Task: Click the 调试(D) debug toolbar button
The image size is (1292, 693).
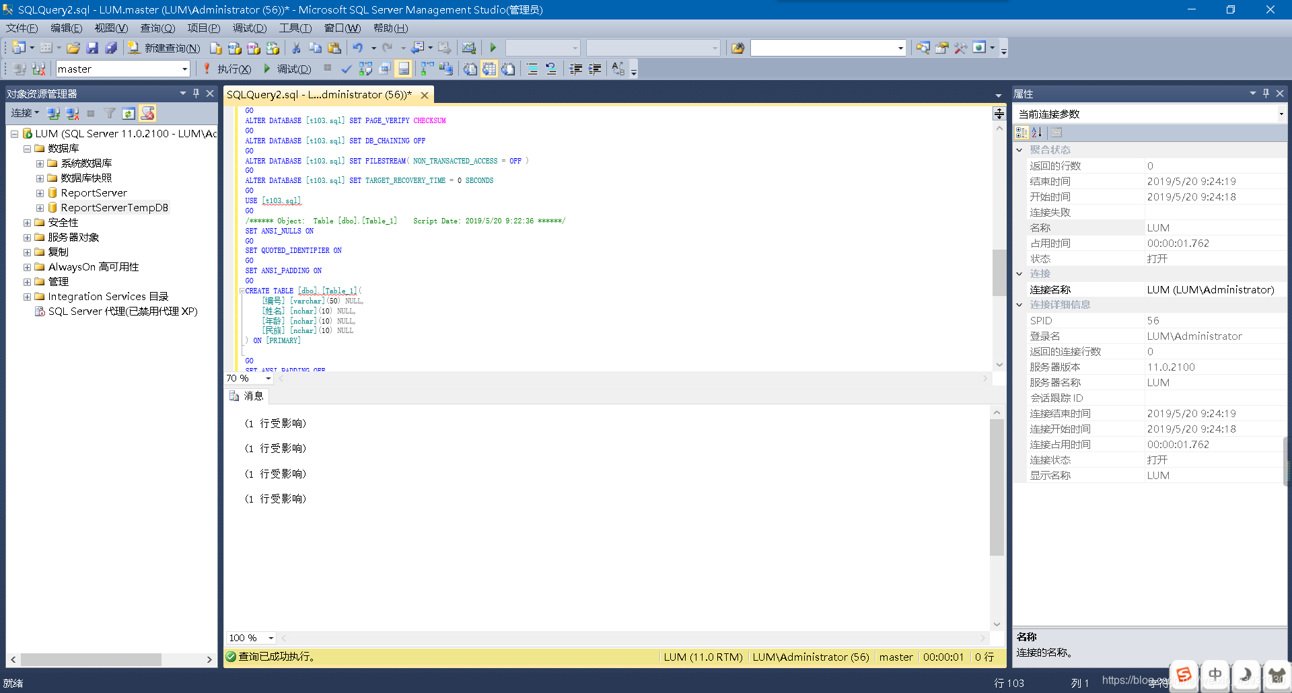Action: point(287,69)
